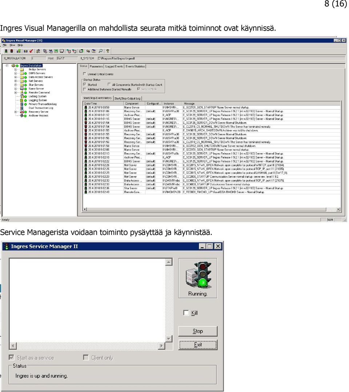The height and width of the screenshot is (392, 349).
Task: Sort events by the Message column header
Action: click(x=261, y=104)
